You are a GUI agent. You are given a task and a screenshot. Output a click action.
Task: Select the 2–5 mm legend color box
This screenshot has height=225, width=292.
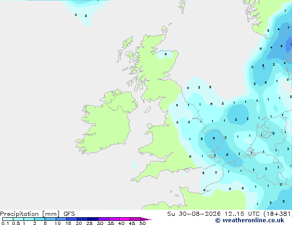(x=40, y=219)
